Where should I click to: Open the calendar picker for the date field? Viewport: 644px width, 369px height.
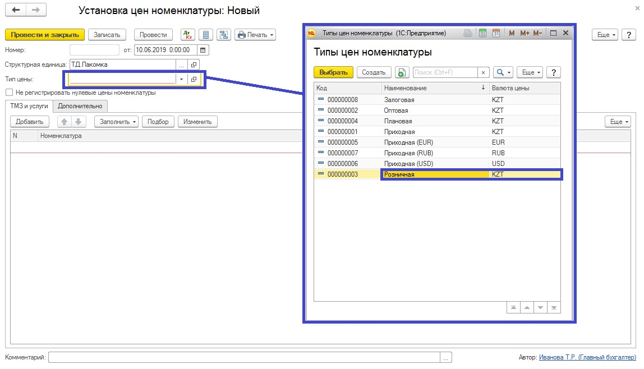(x=203, y=50)
